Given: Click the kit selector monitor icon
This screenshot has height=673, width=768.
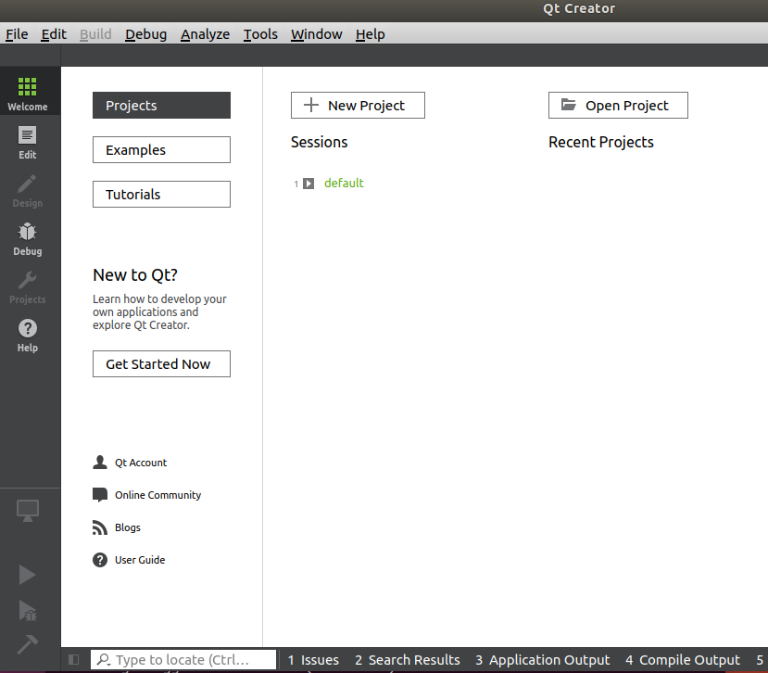Looking at the screenshot, I should [x=28, y=510].
